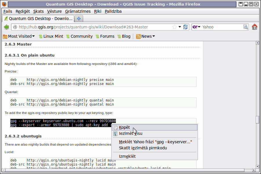Click the News RSS feed icon

click(138, 37)
